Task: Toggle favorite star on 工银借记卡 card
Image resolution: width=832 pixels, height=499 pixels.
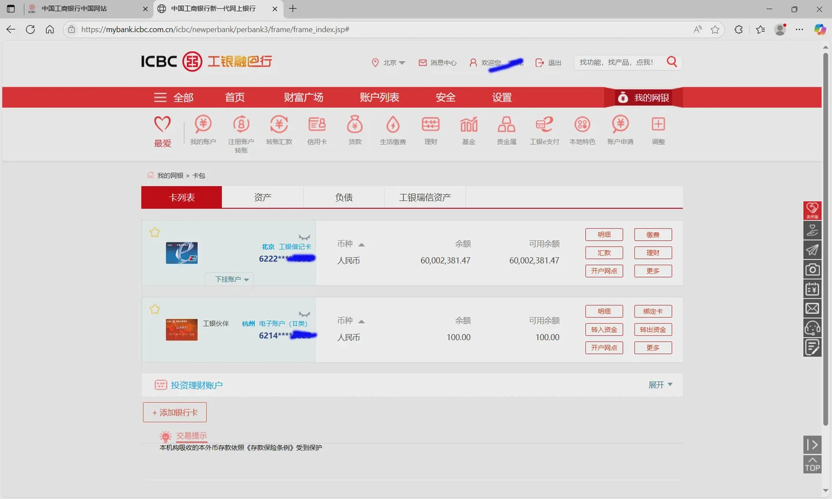Action: tap(155, 232)
